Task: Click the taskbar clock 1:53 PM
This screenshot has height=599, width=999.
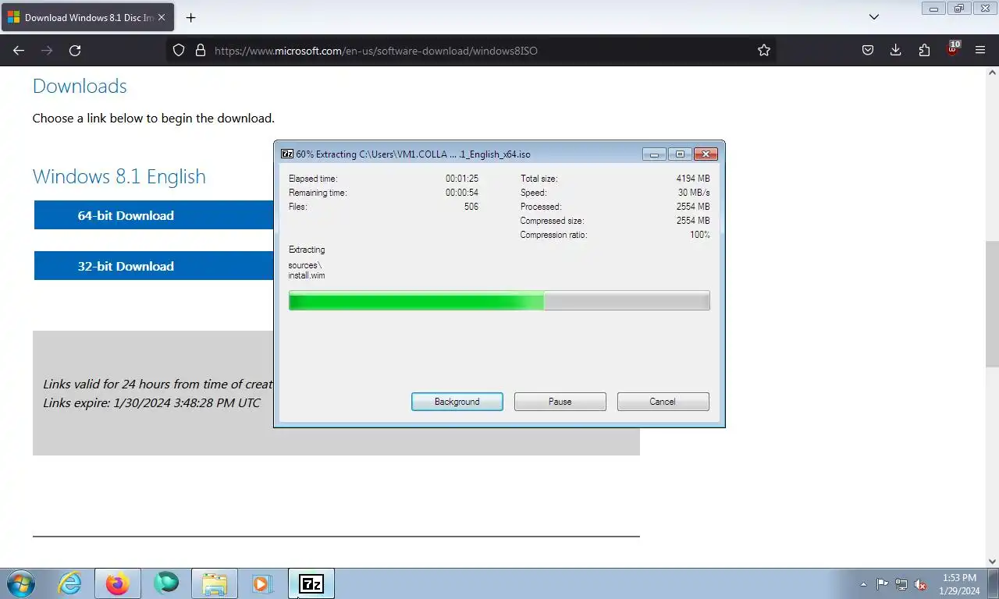Action: point(959,584)
